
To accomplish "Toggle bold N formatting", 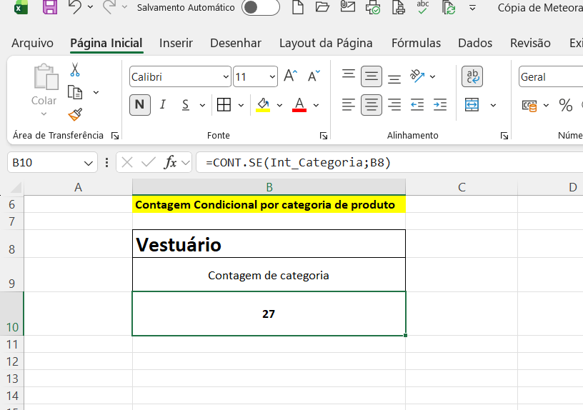I will (140, 105).
